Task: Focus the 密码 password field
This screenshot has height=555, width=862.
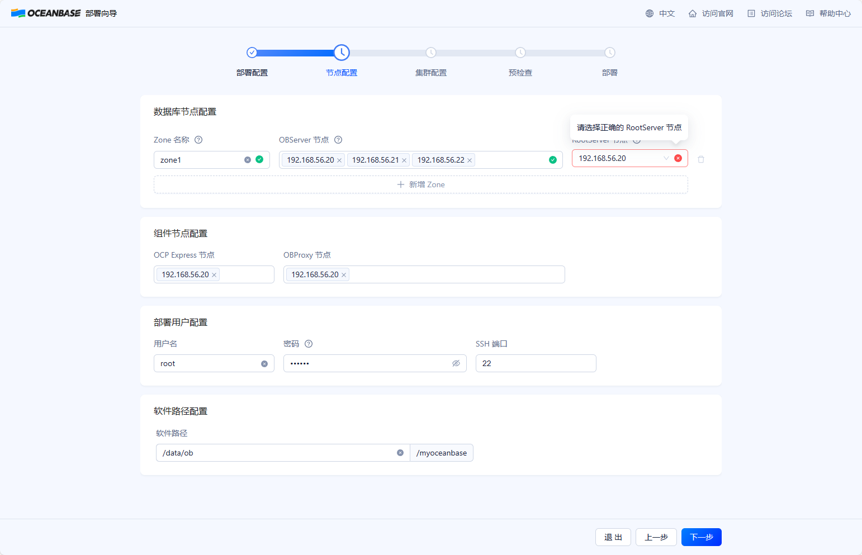Action: pyautogui.click(x=375, y=363)
